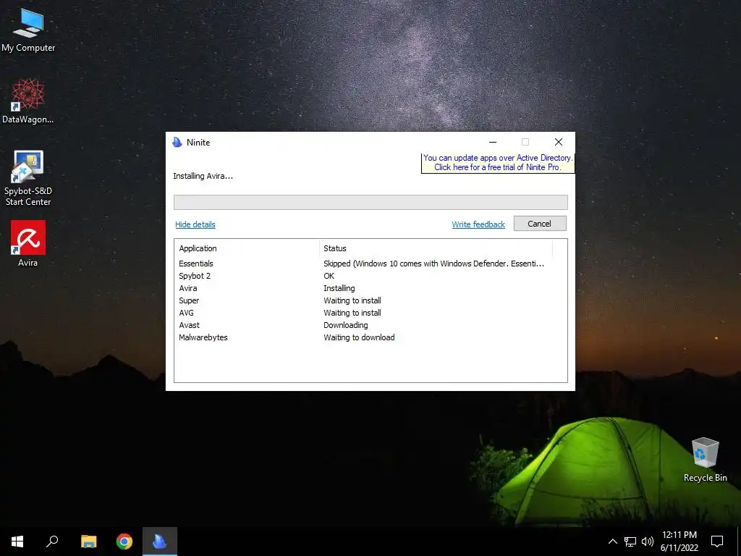Click Waiting to install status for AVG
This screenshot has height=556, width=741.
(352, 313)
